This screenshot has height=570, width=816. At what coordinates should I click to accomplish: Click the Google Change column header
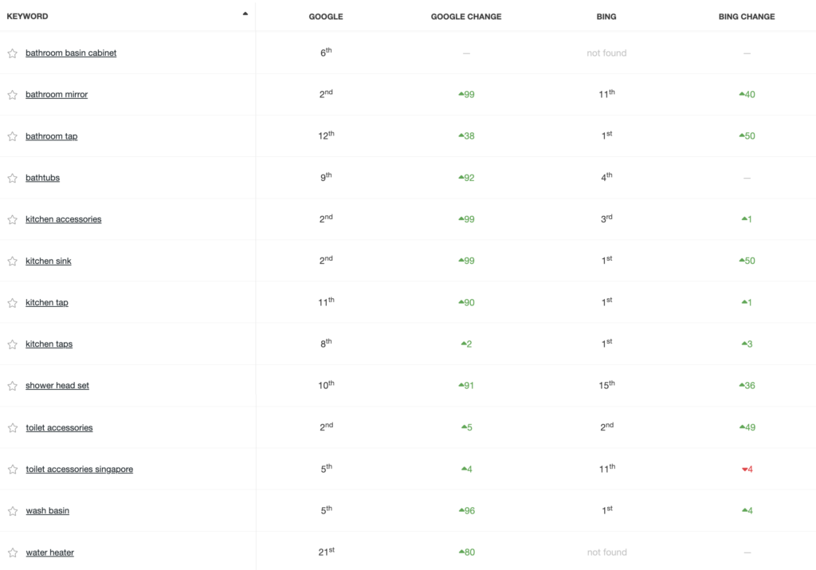465,17
